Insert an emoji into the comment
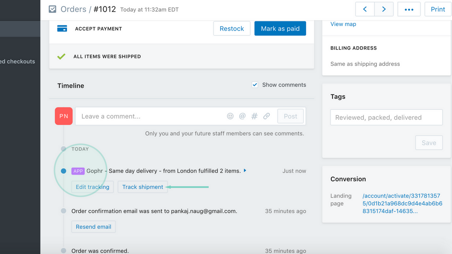The width and height of the screenshot is (452, 254). pos(230,116)
